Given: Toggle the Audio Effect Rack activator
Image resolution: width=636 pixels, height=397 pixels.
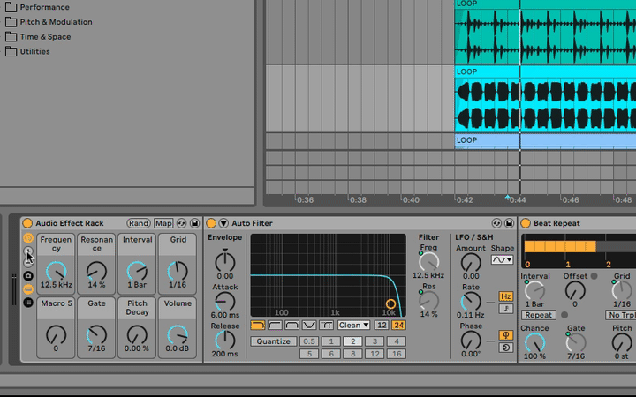Looking at the screenshot, I should pos(27,223).
